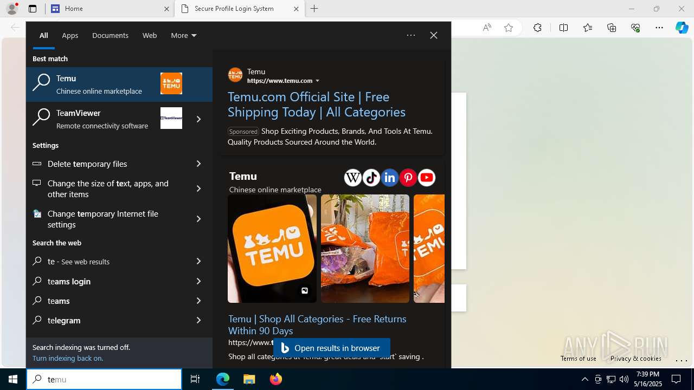
Task: Expand the More filter dropdown
Action: [184, 35]
